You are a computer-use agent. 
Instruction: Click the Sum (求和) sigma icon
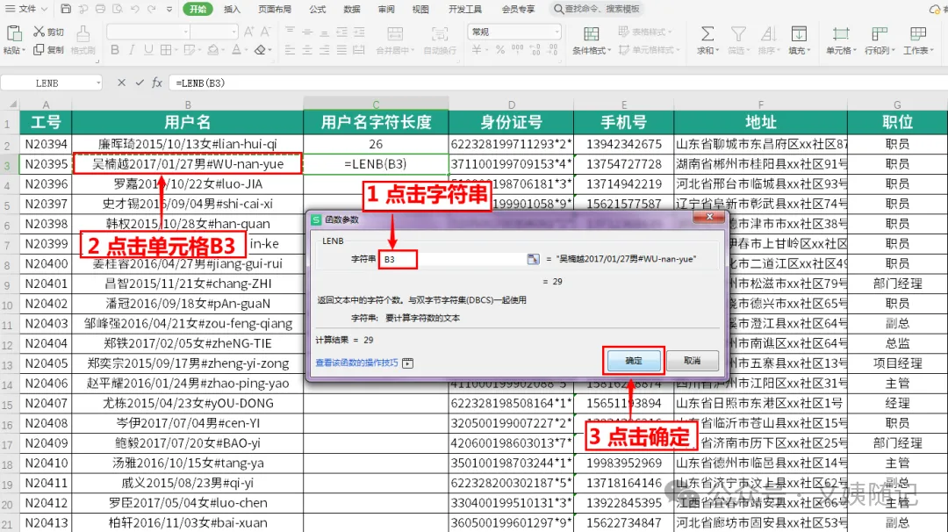[x=707, y=34]
